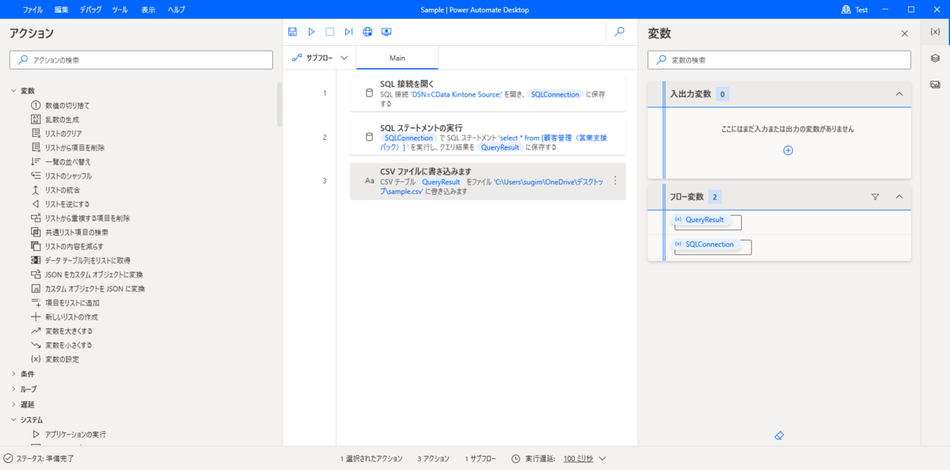This screenshot has height=470, width=950.
Task: Collapse the 入出力変数 section
Action: tap(899, 94)
